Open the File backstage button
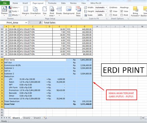This screenshot has height=123, width=147. tap(5, 3)
